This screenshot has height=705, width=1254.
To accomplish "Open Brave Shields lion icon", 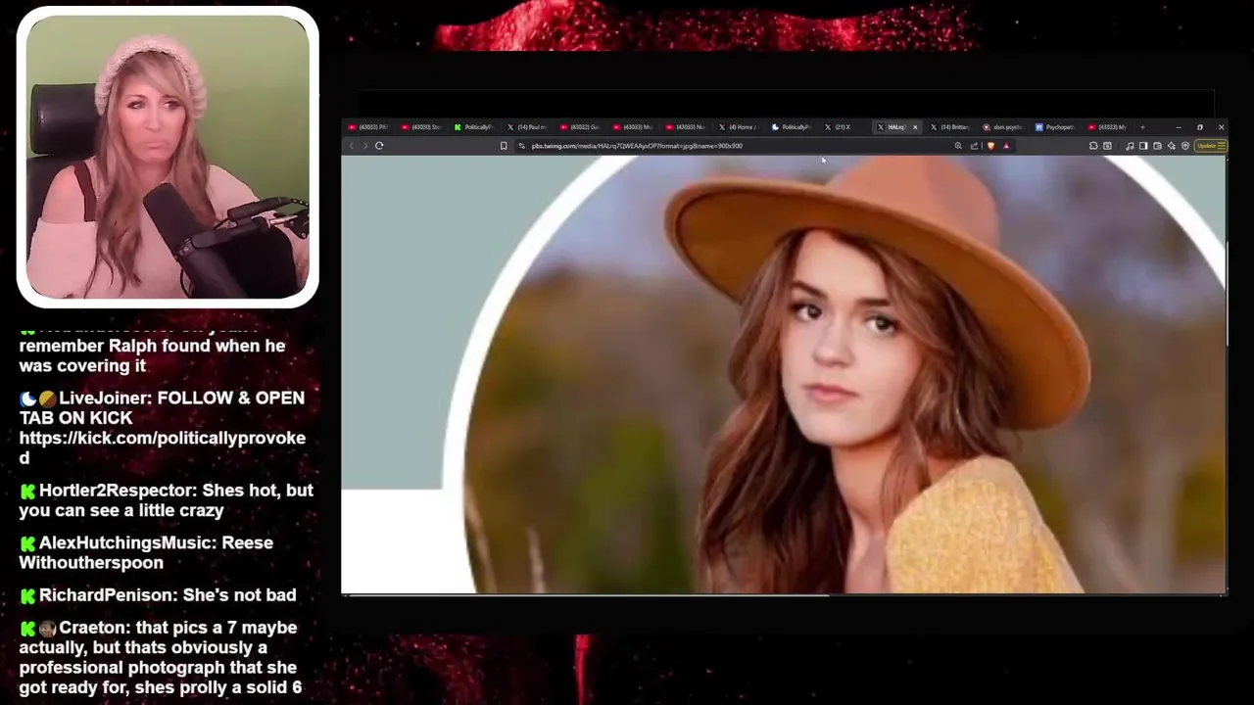I will coord(990,146).
